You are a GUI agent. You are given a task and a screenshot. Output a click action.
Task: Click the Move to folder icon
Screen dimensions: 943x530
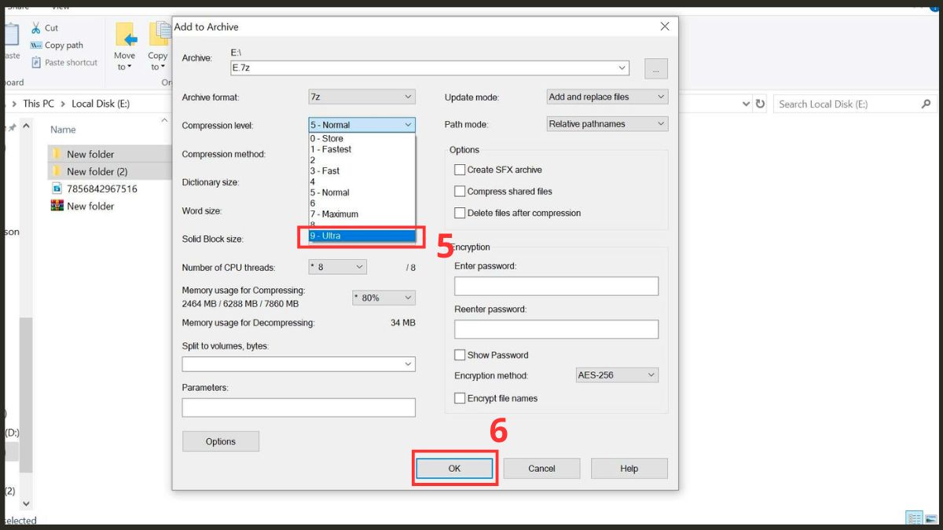[x=126, y=35]
